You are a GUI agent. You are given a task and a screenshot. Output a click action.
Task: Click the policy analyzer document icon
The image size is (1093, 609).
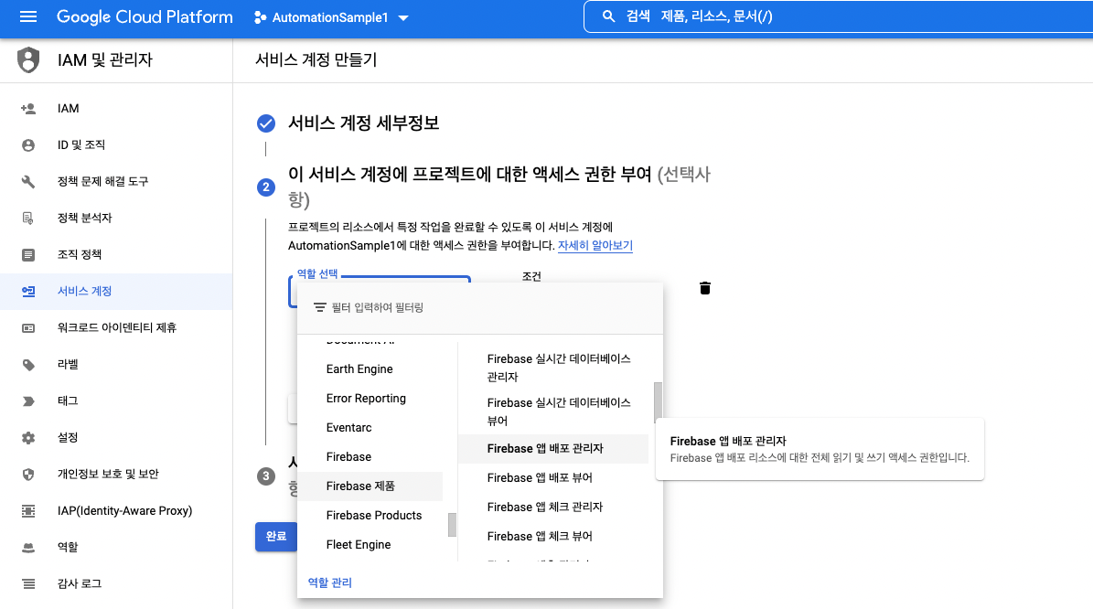click(27, 219)
